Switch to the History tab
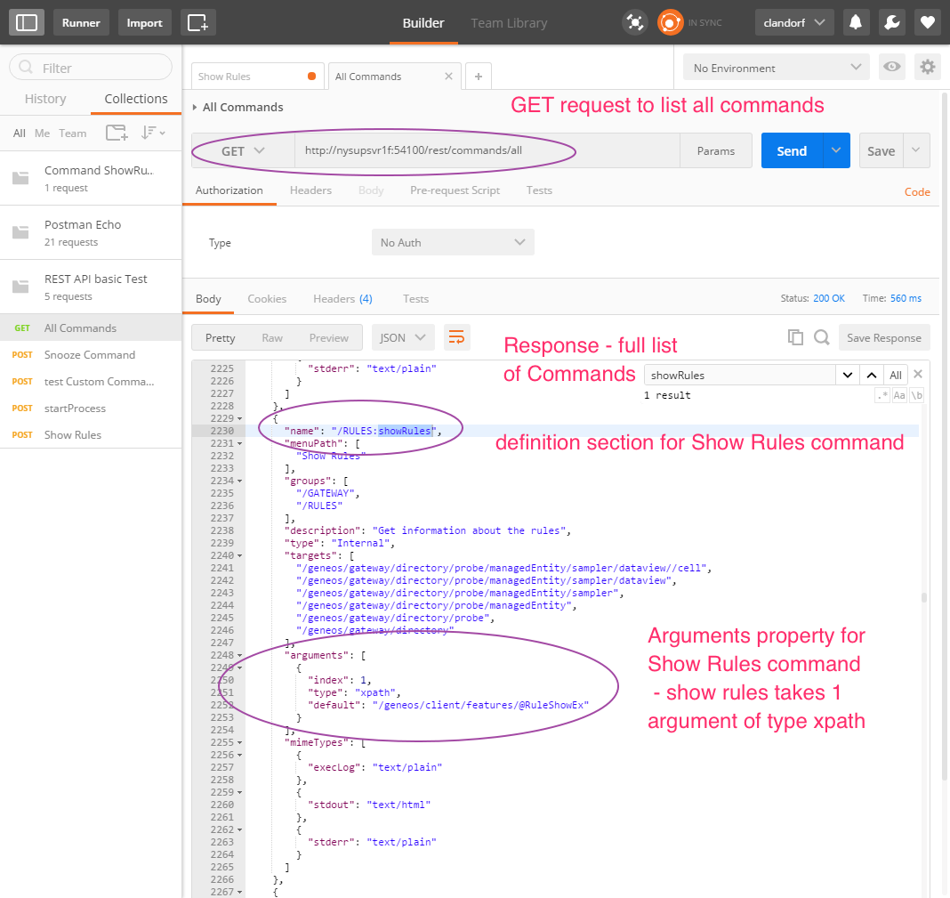Viewport: 950px width, 898px height. [45, 99]
